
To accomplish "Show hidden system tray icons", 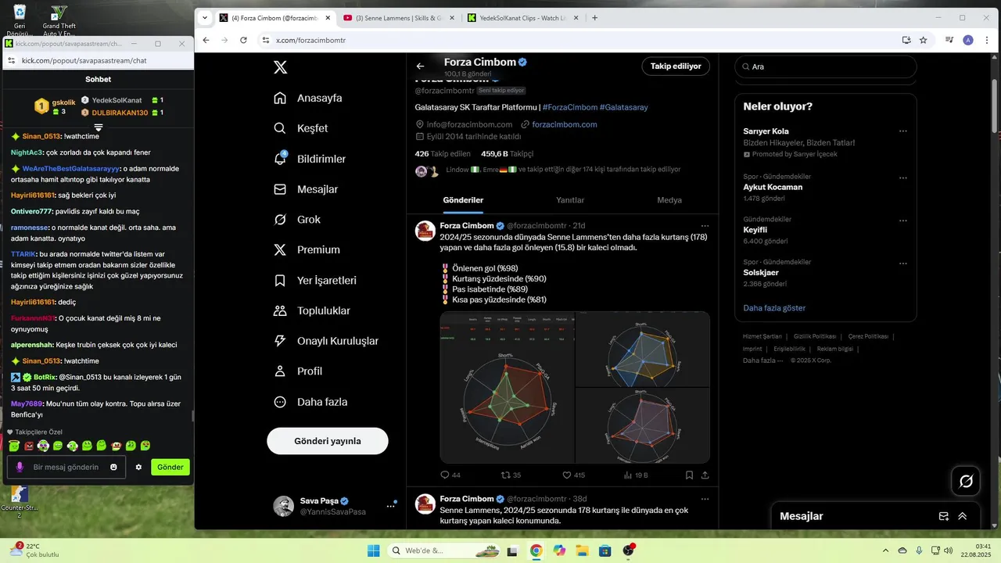I will pos(885,550).
